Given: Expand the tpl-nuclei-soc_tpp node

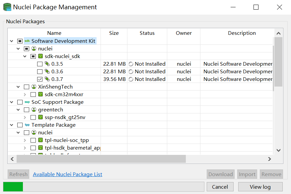Looking at the screenshot, I should (x=25, y=140).
